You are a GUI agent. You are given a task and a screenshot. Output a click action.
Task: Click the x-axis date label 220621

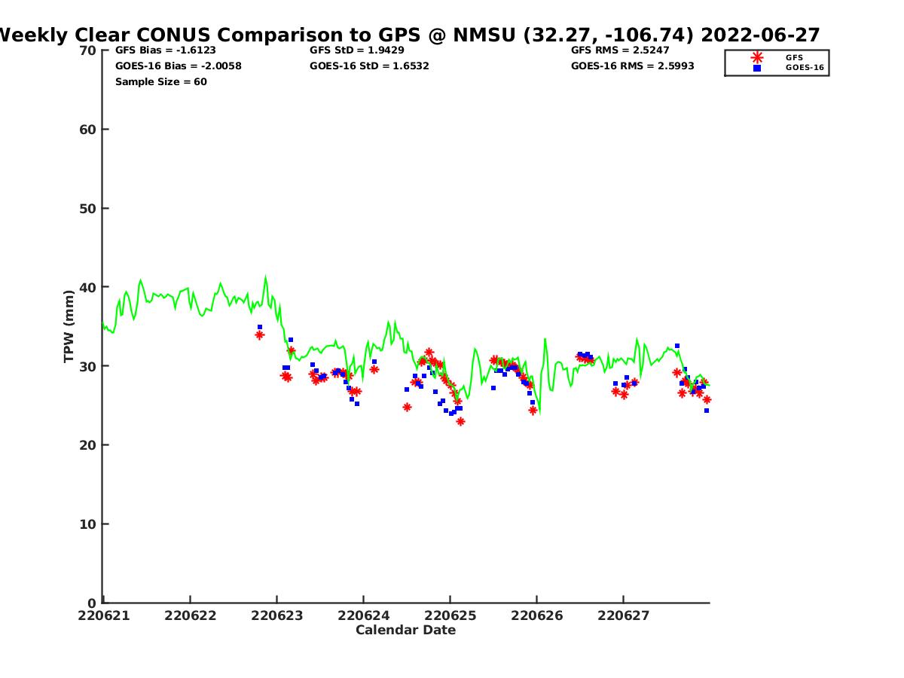104,616
